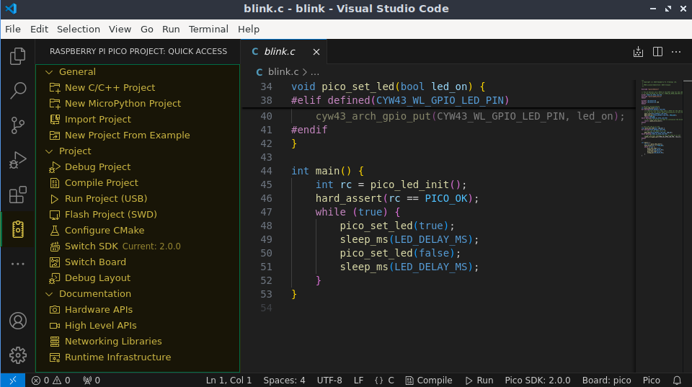Launch Debug Project
This screenshot has width=692, height=387.
(138, 167)
